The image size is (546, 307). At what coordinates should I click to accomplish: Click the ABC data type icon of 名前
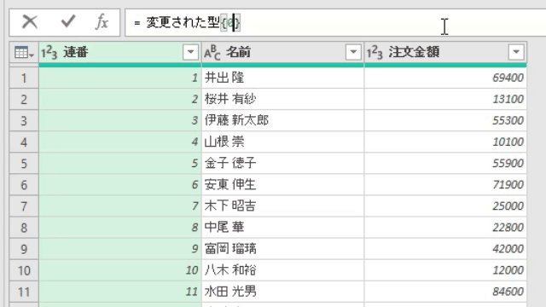[212, 53]
